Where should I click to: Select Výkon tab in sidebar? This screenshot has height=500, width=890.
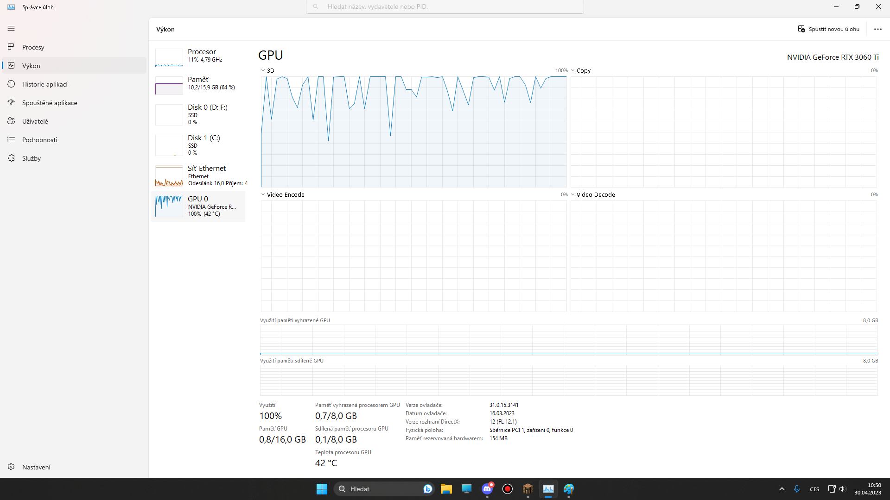pyautogui.click(x=31, y=66)
